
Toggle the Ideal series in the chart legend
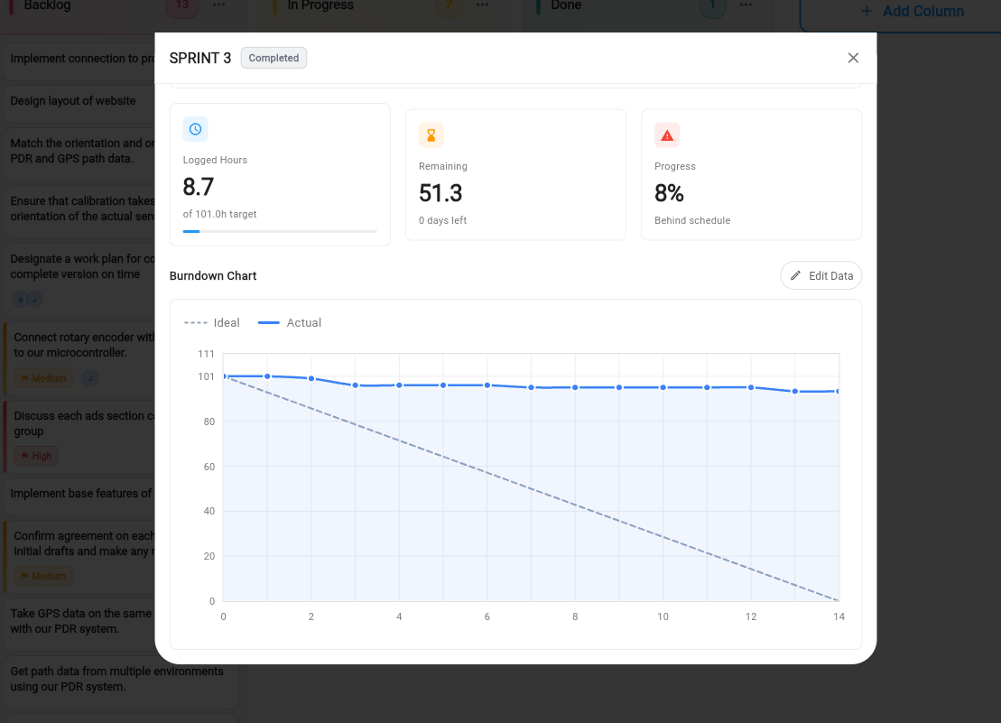point(211,322)
